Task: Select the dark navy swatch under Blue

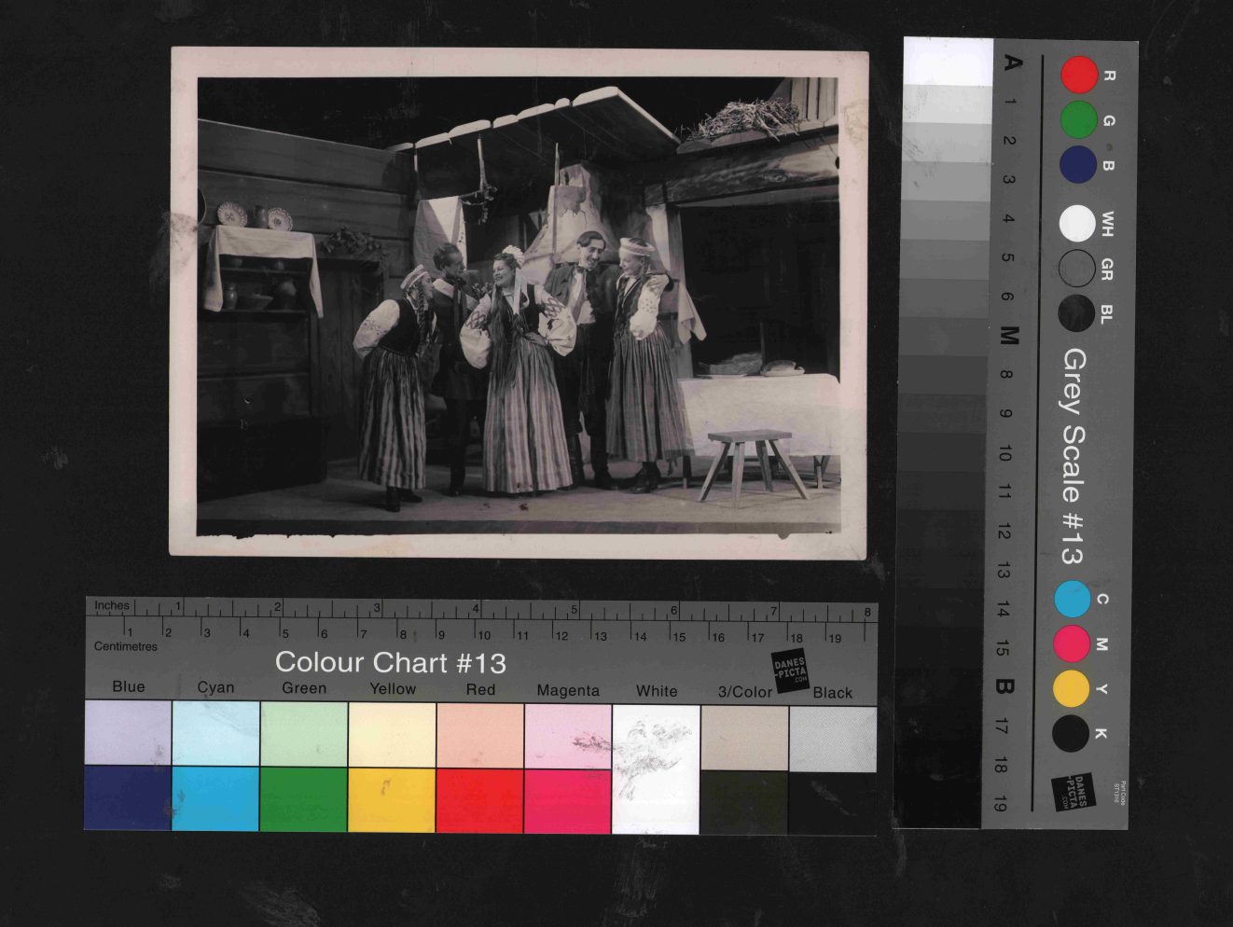Action: 128,798
